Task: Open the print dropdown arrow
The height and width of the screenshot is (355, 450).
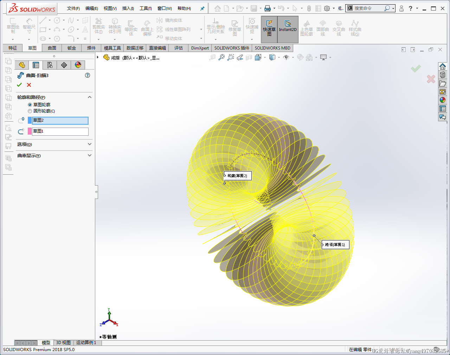Action: [x=274, y=8]
